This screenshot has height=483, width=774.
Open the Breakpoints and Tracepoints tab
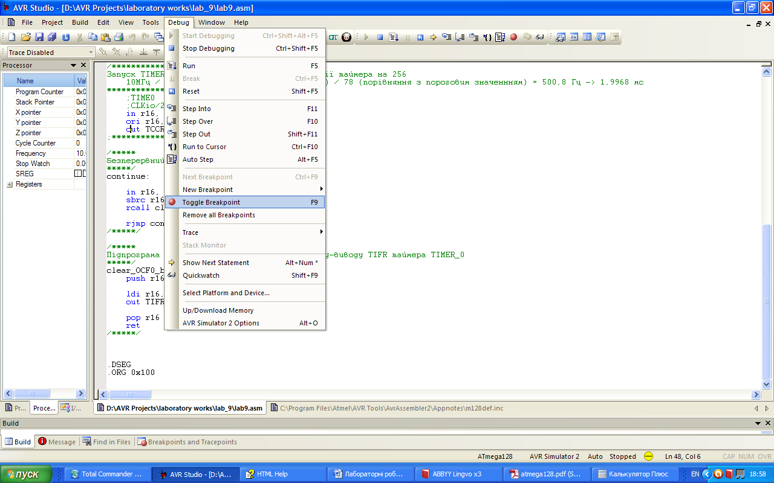pos(187,442)
